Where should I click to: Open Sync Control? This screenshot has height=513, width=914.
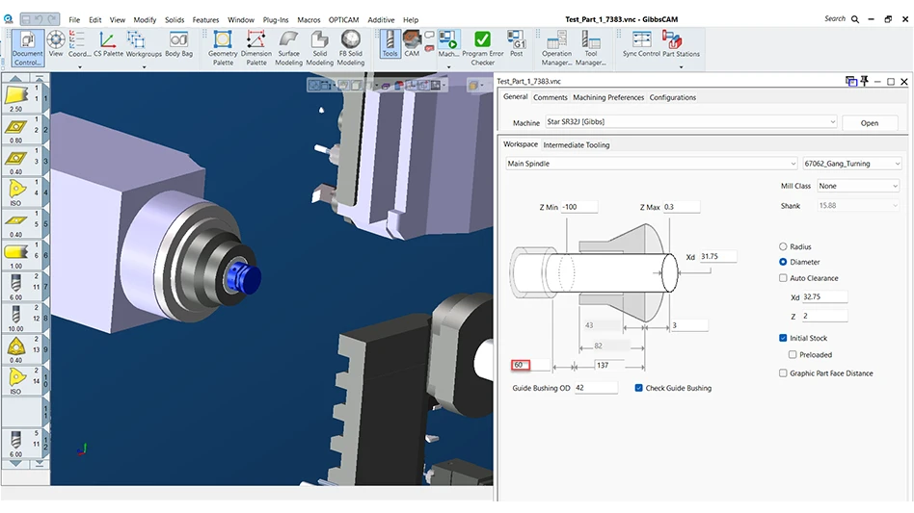coord(641,44)
